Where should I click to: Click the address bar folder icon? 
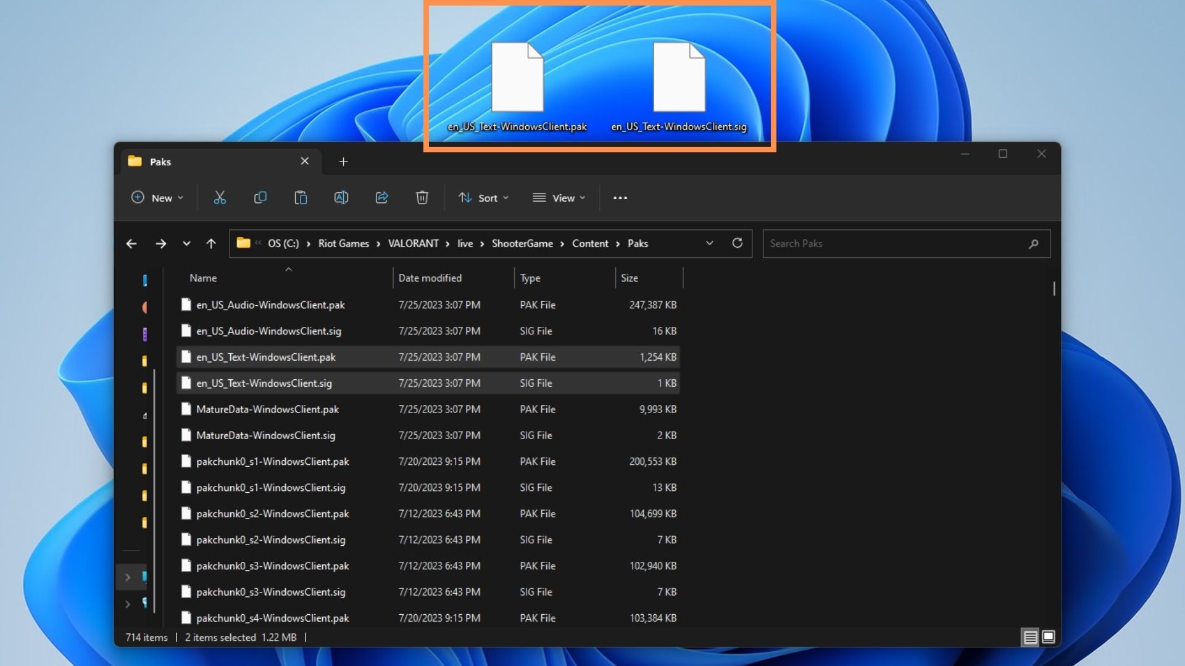(243, 243)
